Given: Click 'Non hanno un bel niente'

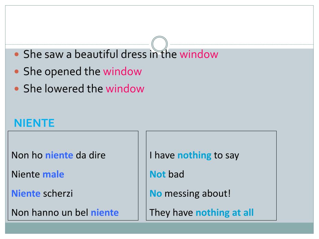Looking at the screenshot, I should pyautogui.click(x=65, y=213).
